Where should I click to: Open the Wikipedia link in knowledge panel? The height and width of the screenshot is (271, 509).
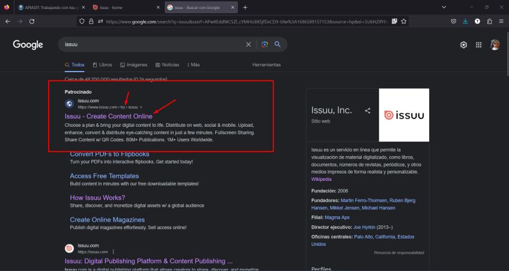[x=321, y=179]
